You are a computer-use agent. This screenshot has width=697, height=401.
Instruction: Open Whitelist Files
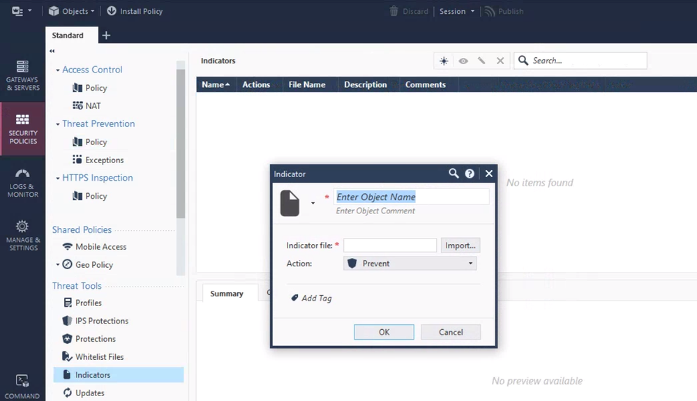[93, 356]
